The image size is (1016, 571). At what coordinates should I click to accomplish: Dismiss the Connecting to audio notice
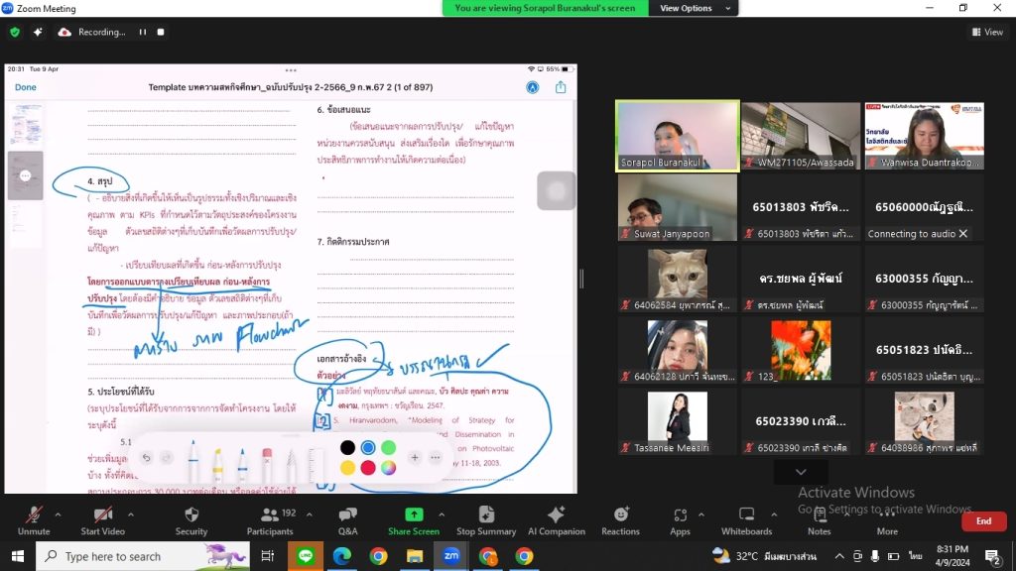(962, 234)
